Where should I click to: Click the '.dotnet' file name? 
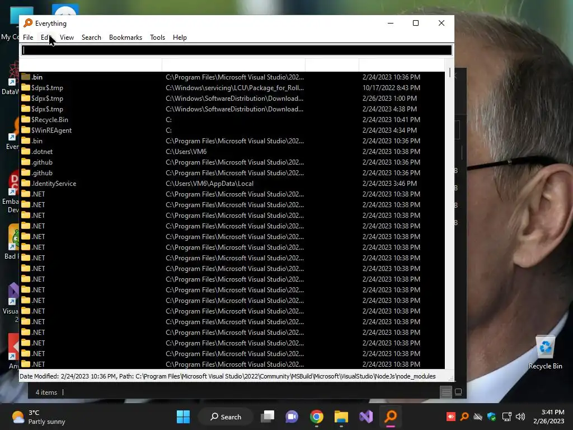(42, 151)
